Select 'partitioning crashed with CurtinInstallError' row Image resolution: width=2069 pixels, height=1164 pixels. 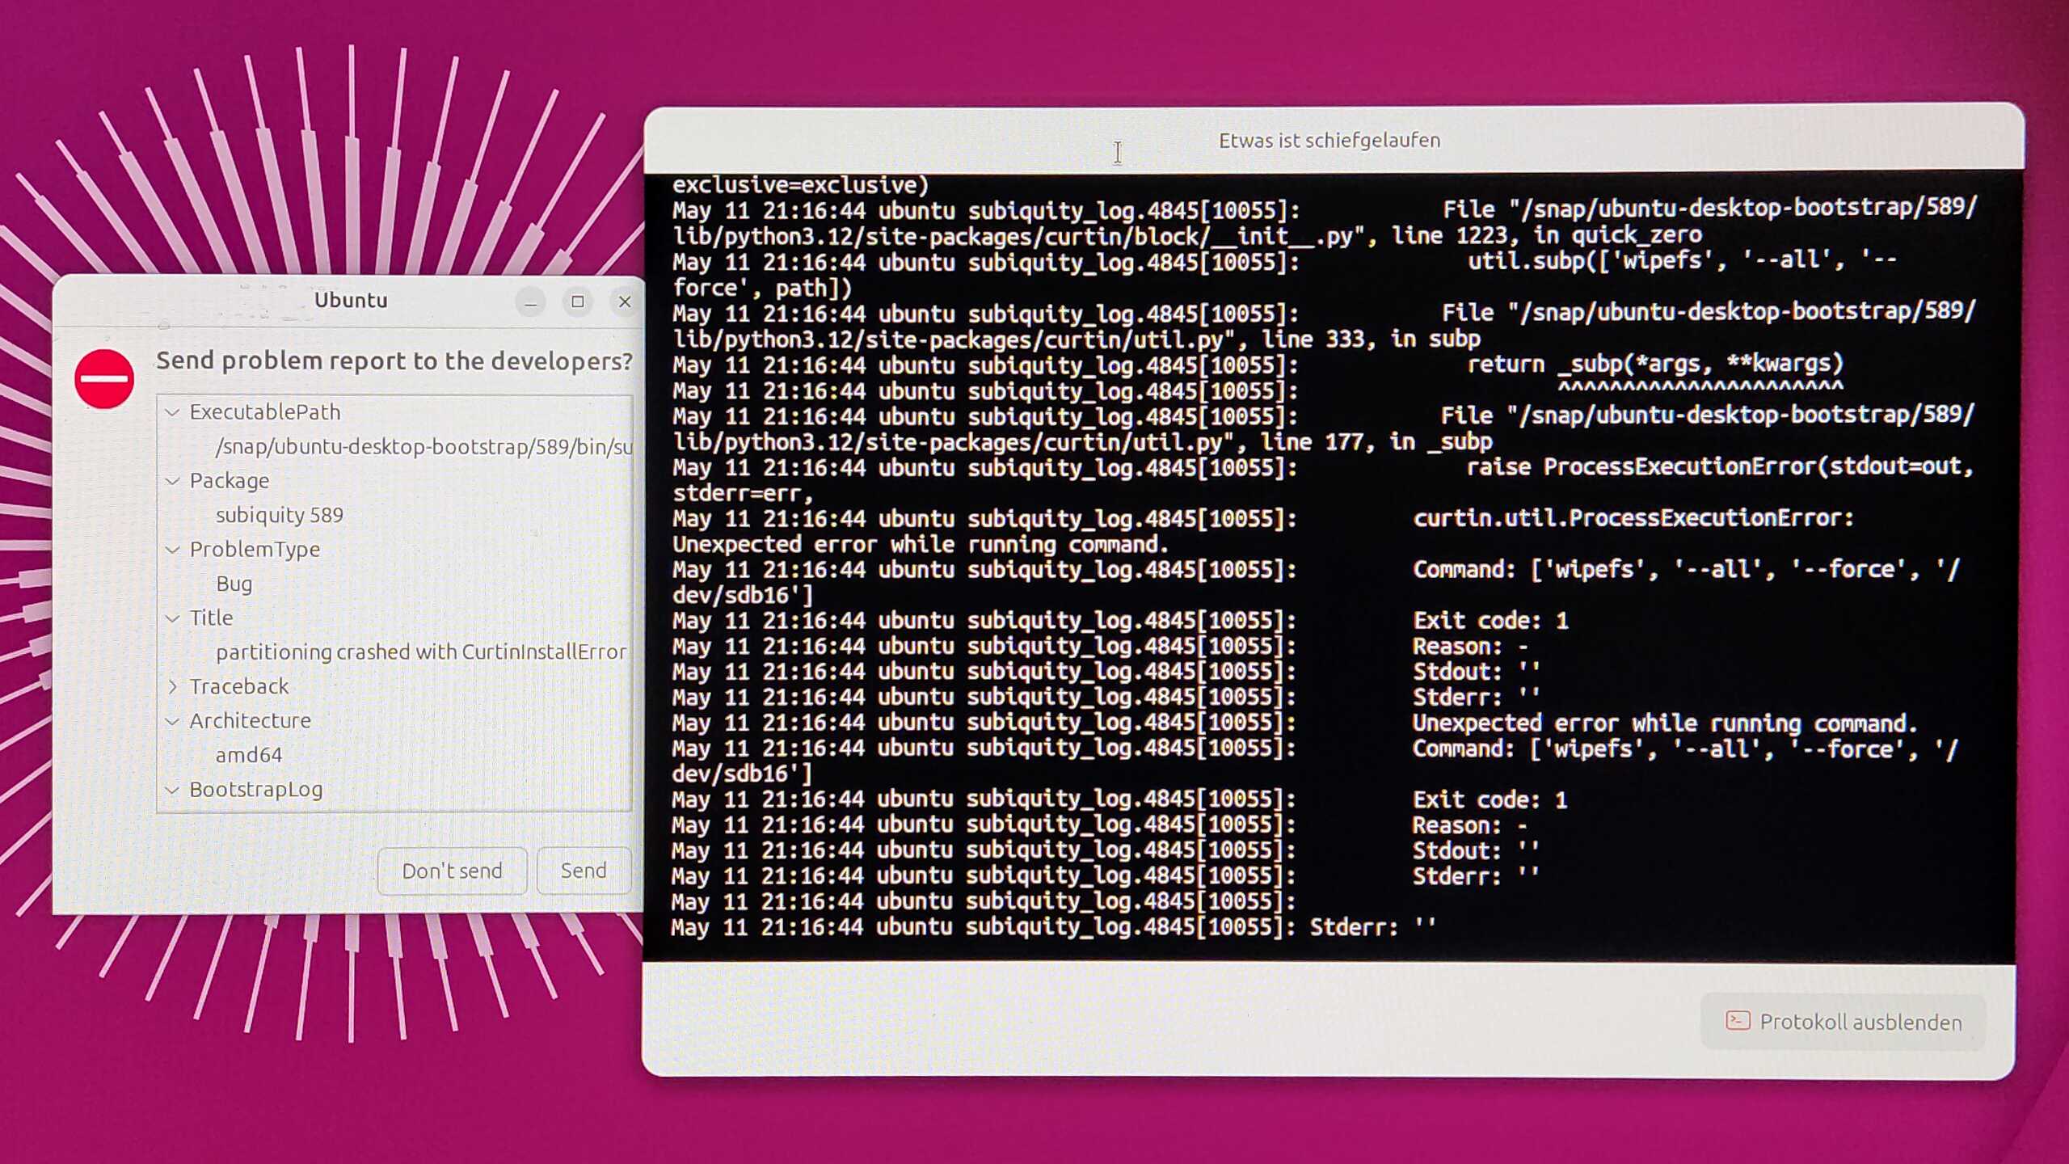pyautogui.click(x=421, y=652)
